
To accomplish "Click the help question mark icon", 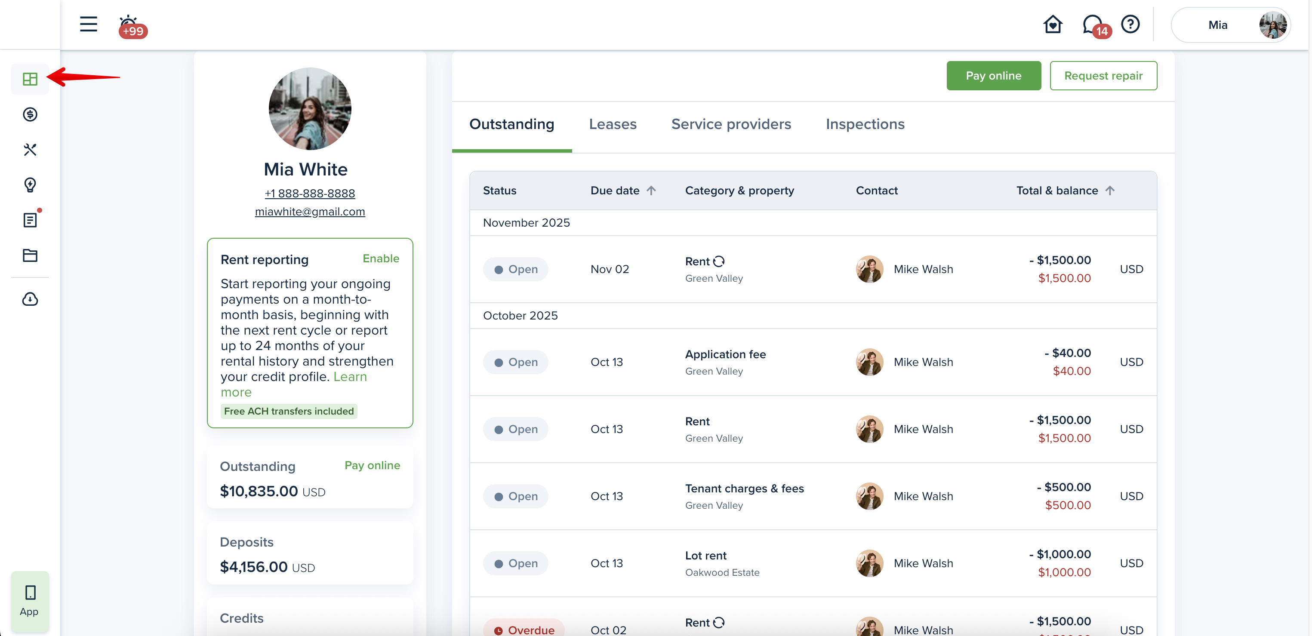I will (1130, 25).
